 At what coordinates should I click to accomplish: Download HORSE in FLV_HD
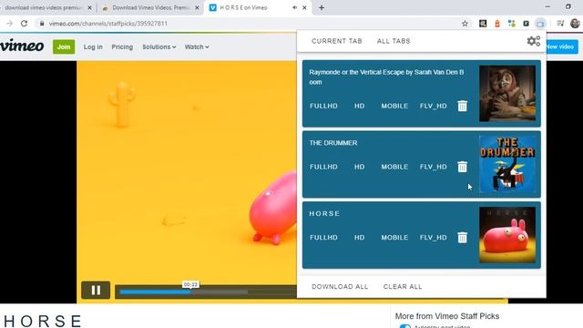point(434,237)
